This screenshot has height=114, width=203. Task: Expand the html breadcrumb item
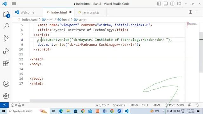pyautogui.click(x=48, y=20)
